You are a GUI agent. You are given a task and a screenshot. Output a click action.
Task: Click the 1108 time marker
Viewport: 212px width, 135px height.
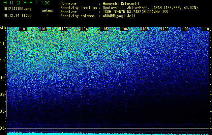click(x=164, y=29)
